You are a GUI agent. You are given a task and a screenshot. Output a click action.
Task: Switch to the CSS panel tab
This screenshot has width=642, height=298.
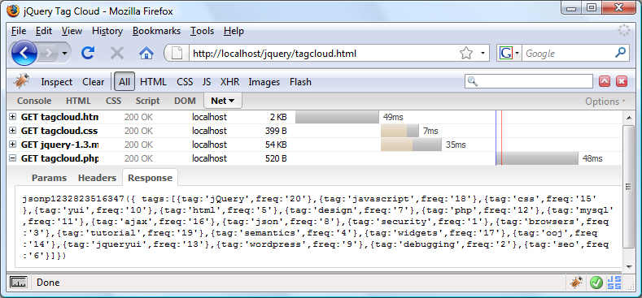(x=113, y=101)
